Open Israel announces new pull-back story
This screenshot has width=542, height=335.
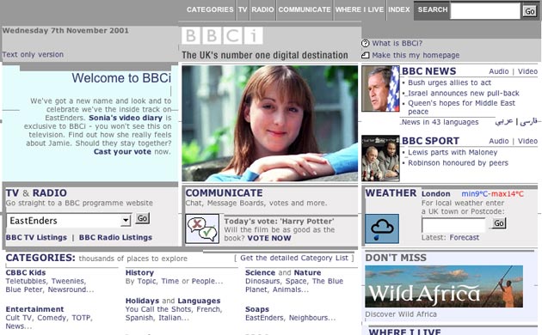[x=464, y=93]
